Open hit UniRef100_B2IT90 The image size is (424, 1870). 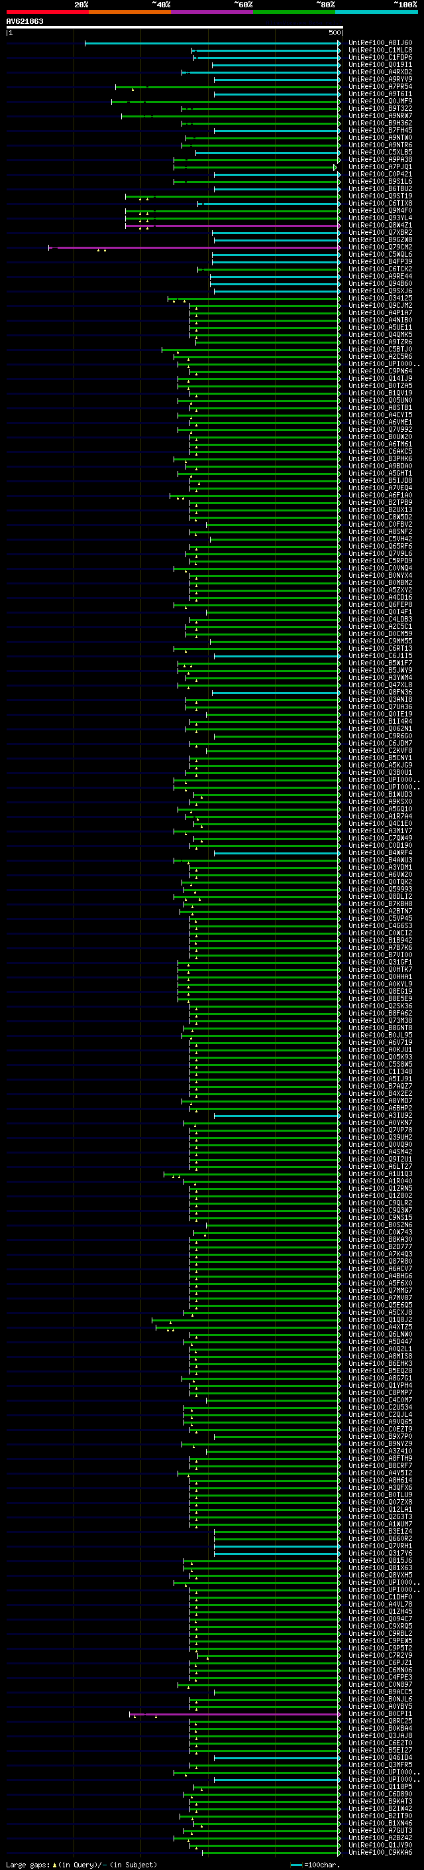(380, 1815)
